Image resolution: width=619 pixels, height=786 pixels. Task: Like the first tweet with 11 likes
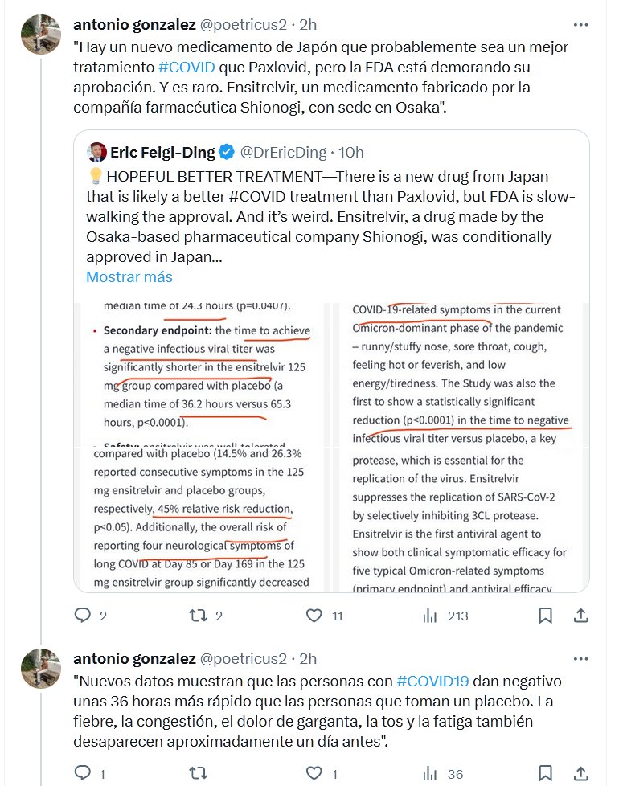314,616
